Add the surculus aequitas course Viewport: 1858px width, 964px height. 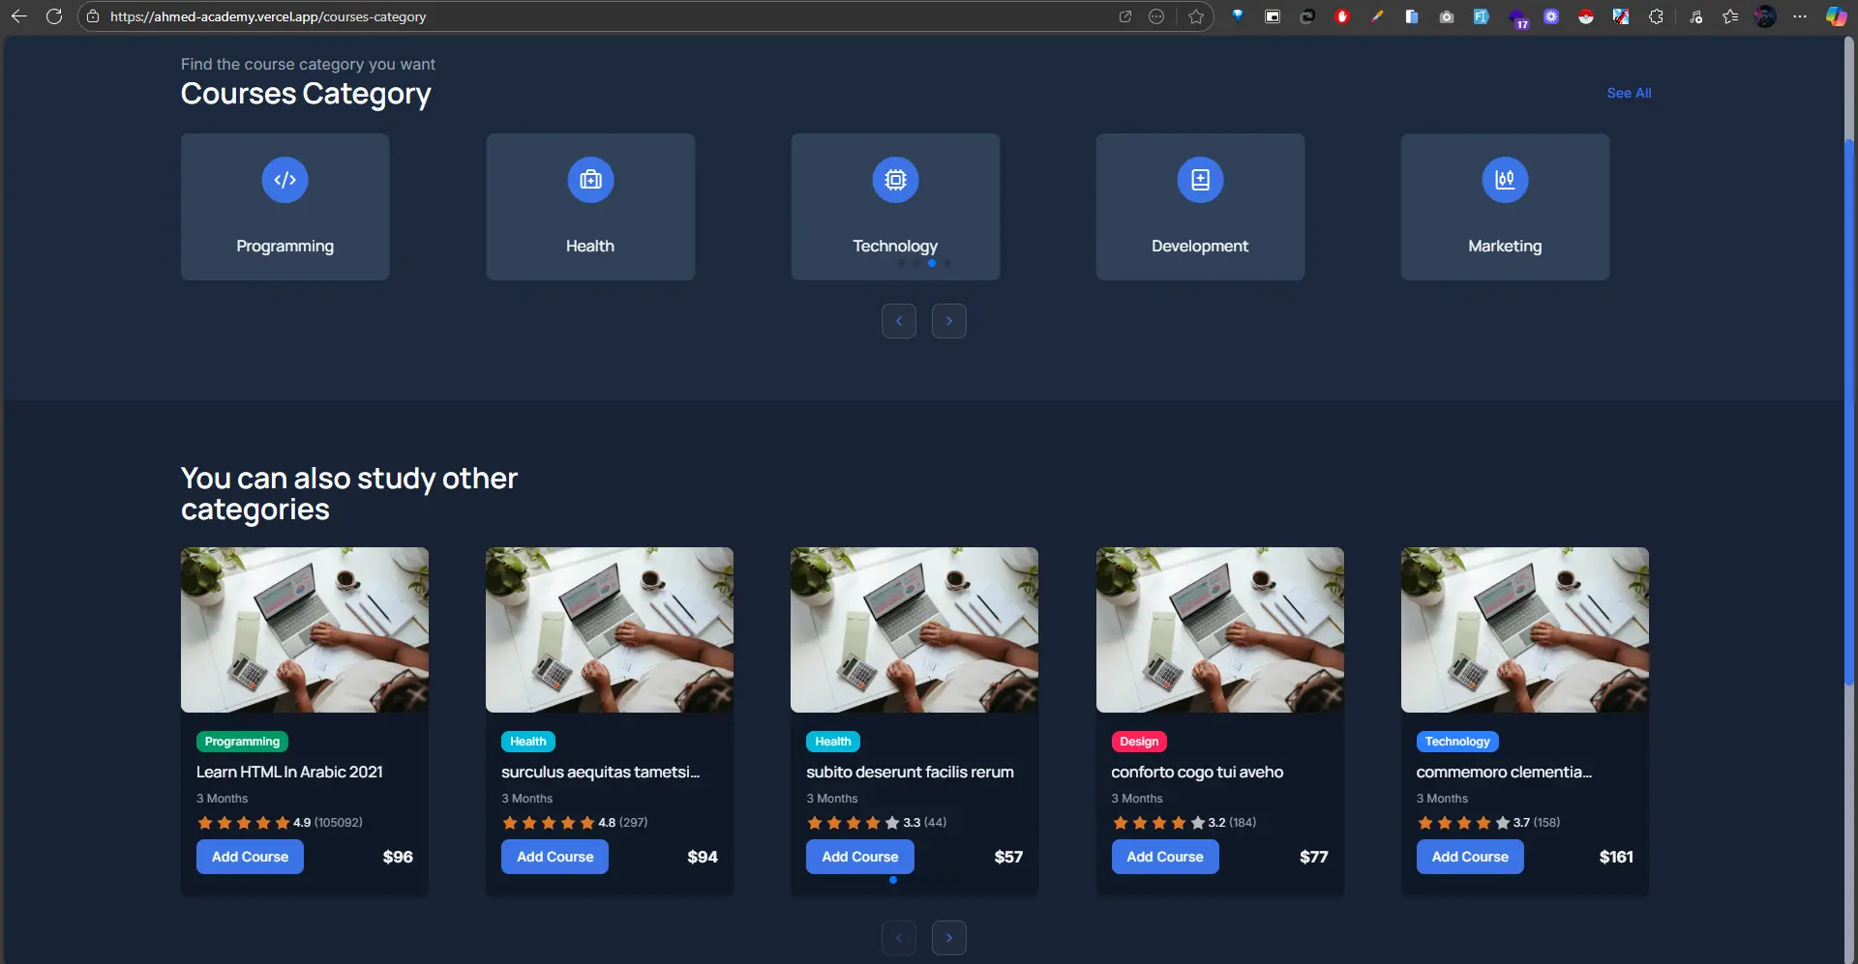[x=554, y=857]
